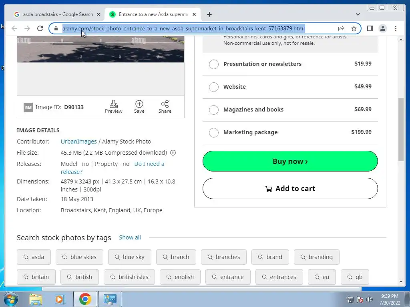
Task: Click the scroll down arrow
Action: [x=401, y=282]
